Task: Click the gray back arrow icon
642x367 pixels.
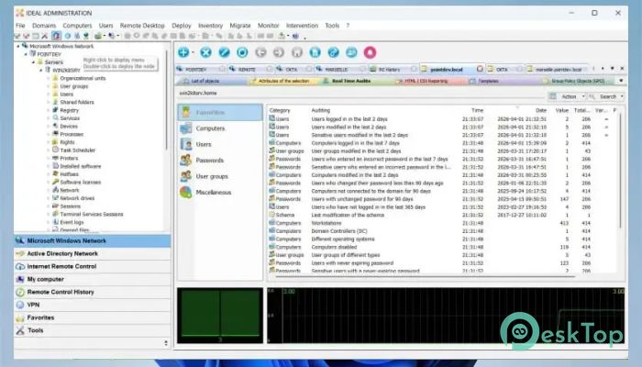Action: coord(260,52)
